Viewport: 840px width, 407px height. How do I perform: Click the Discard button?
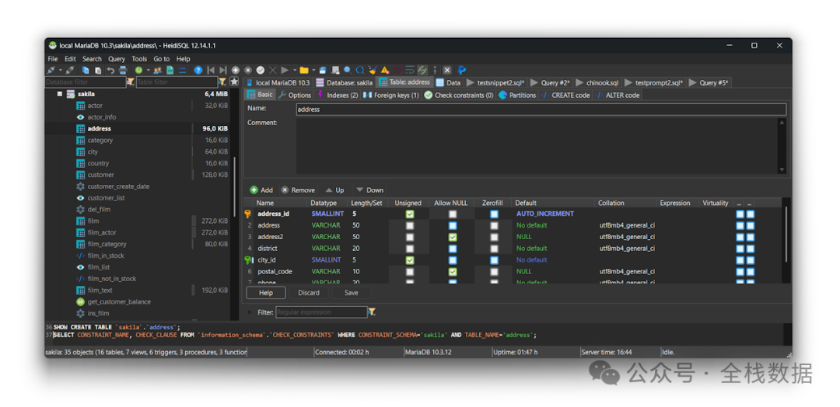click(309, 293)
